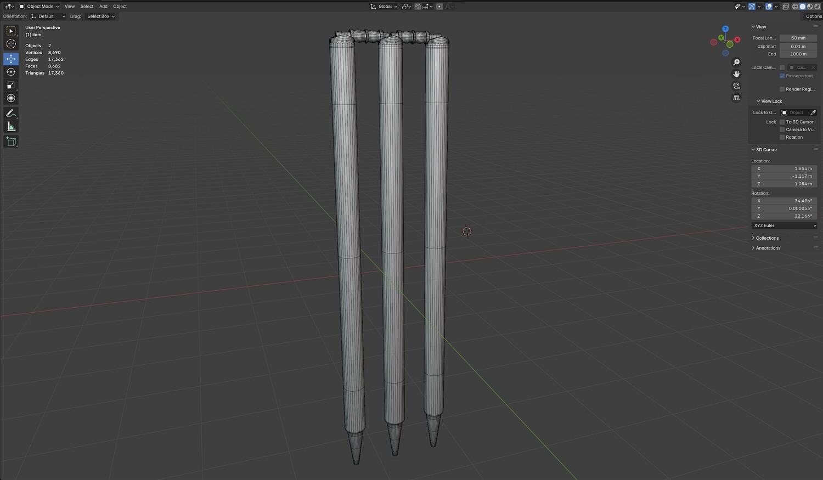Viewport: 823px width, 480px height.
Task: Enable the Local Camera checkbox
Action: point(782,67)
